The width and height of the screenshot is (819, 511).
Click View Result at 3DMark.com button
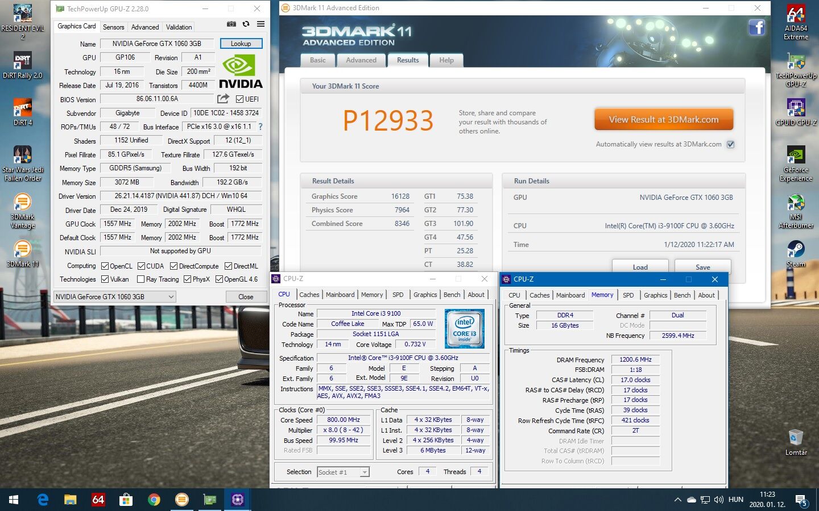[664, 119]
